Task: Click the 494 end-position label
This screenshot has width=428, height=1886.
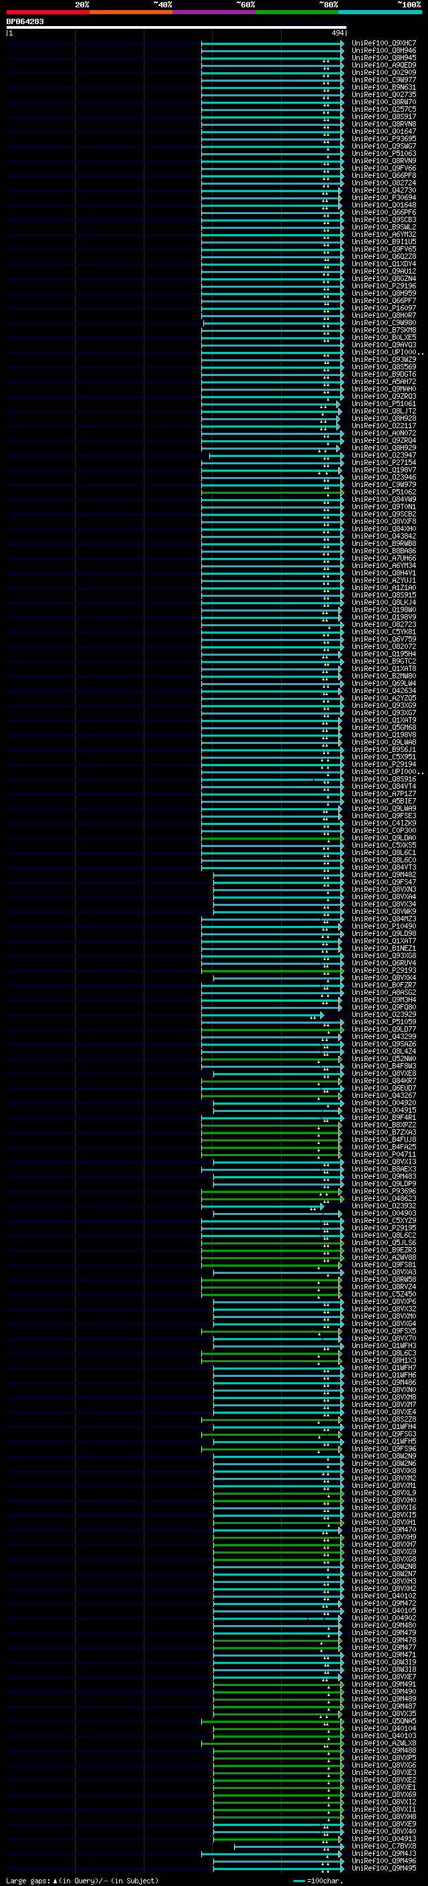Action: pyautogui.click(x=338, y=33)
